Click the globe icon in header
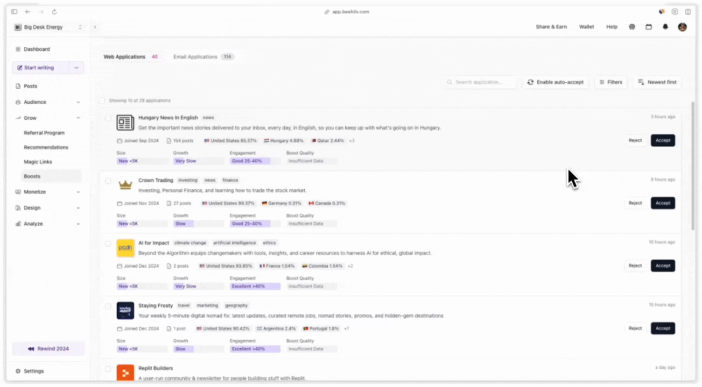The image size is (702, 387). [x=632, y=27]
